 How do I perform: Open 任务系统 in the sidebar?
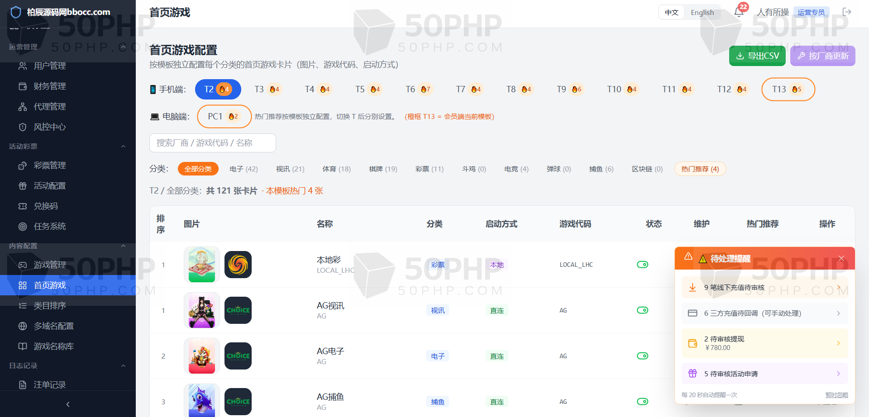click(68, 226)
